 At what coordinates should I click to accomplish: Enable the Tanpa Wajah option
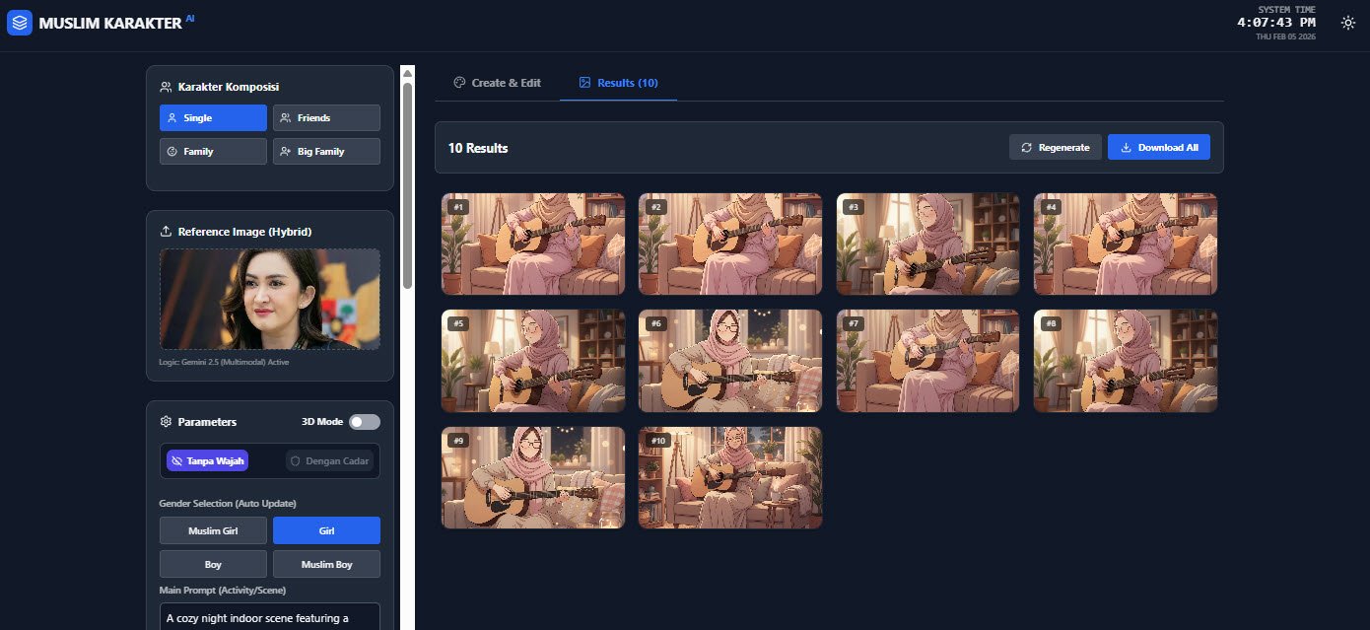coord(207,460)
